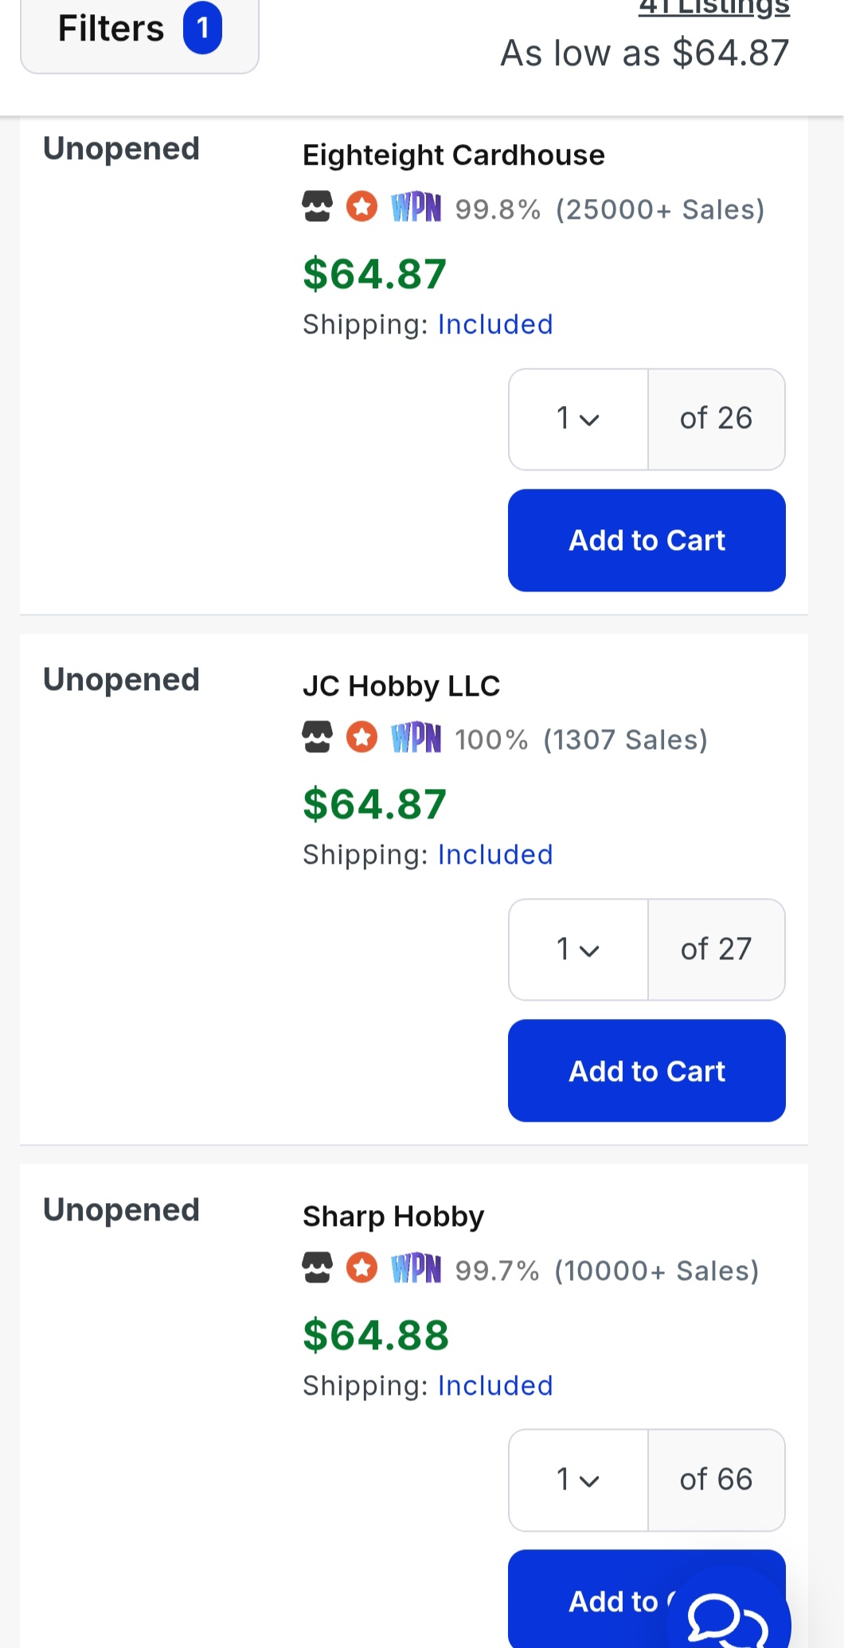
Task: Add JC Hobby LLC listing to cart
Action: 647,1071
